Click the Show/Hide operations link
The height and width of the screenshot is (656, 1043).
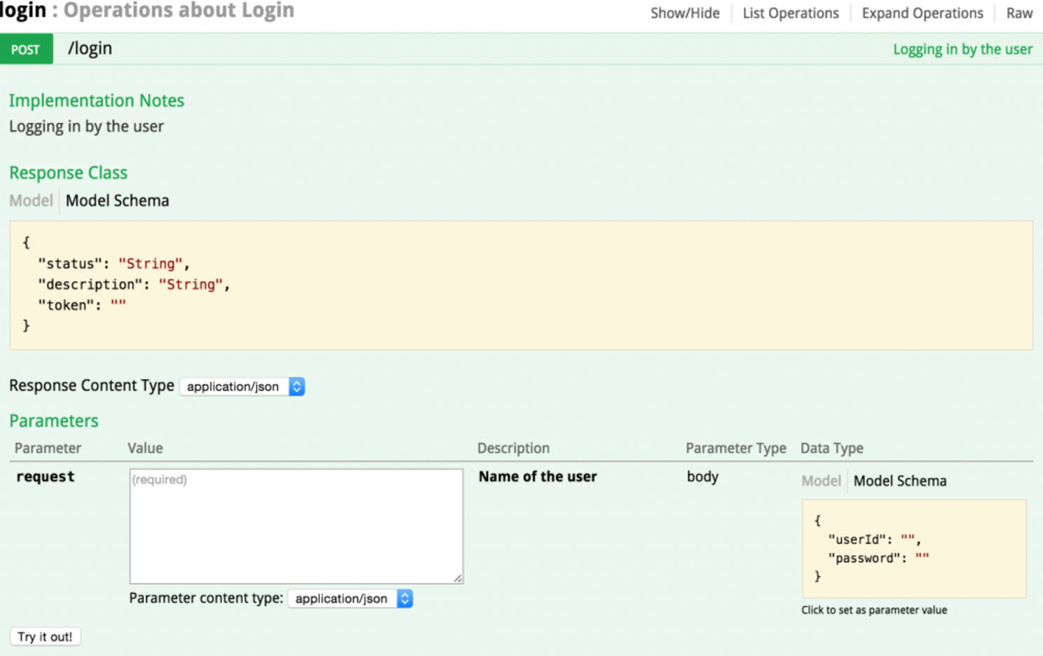click(684, 13)
